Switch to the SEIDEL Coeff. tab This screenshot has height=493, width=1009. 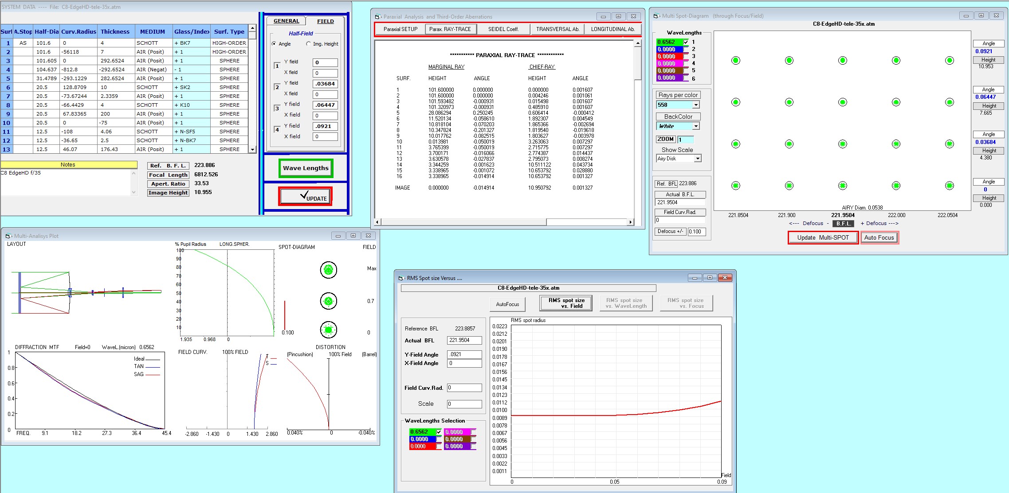503,29
